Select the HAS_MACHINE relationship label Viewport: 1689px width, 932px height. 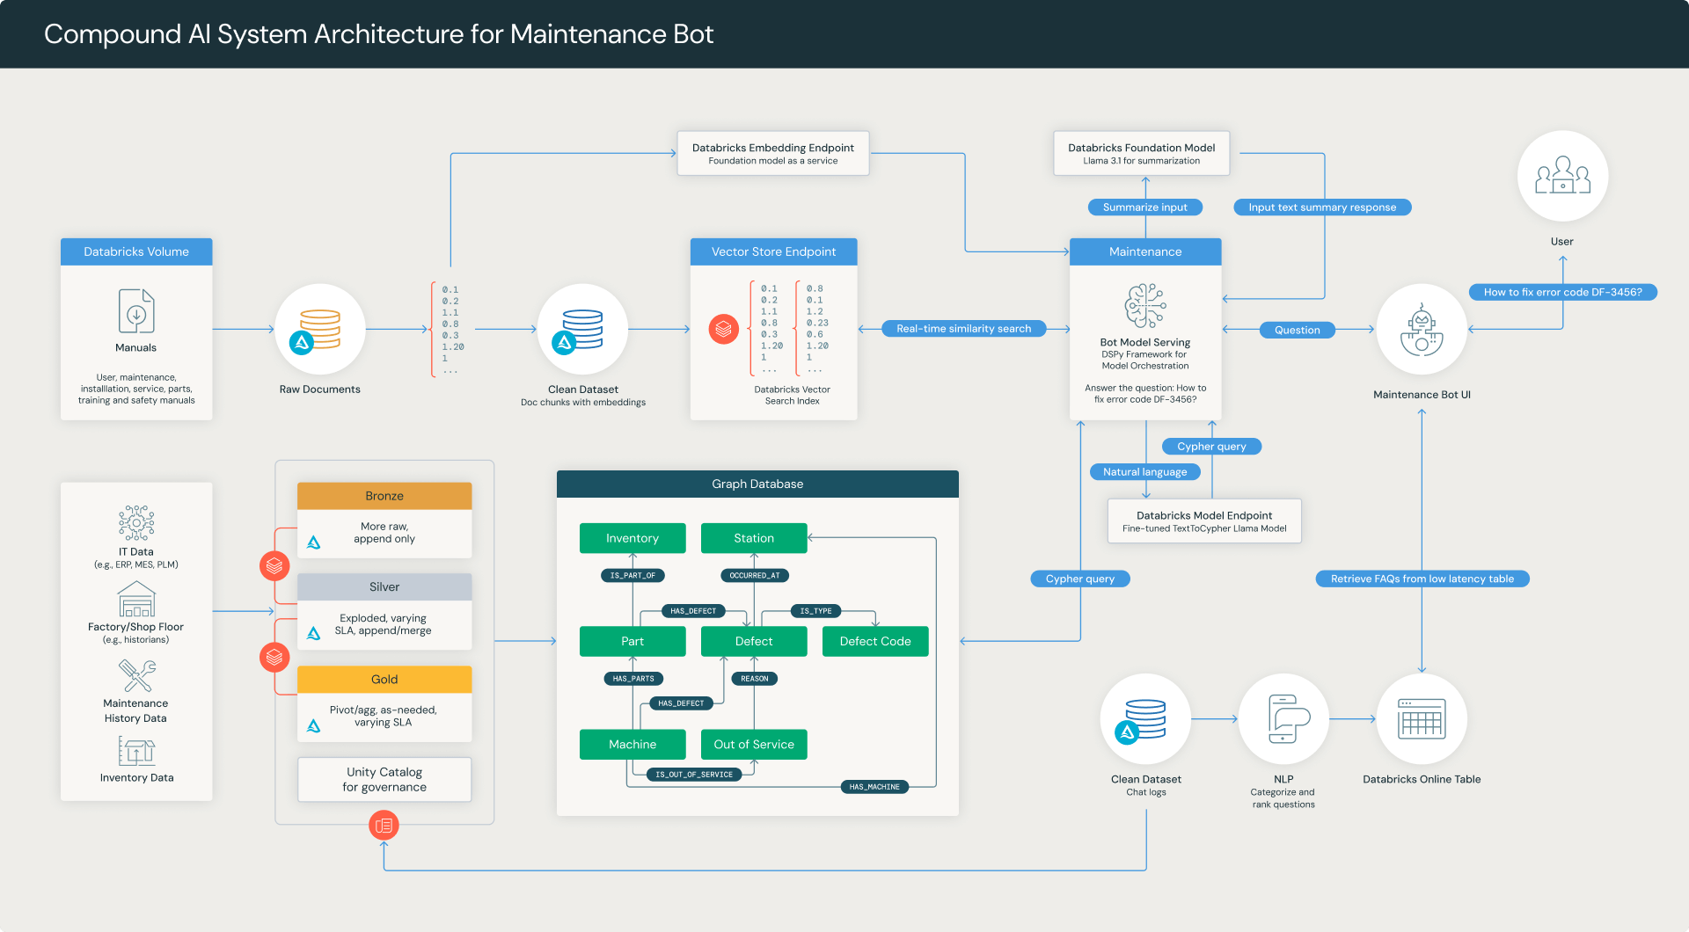click(874, 787)
